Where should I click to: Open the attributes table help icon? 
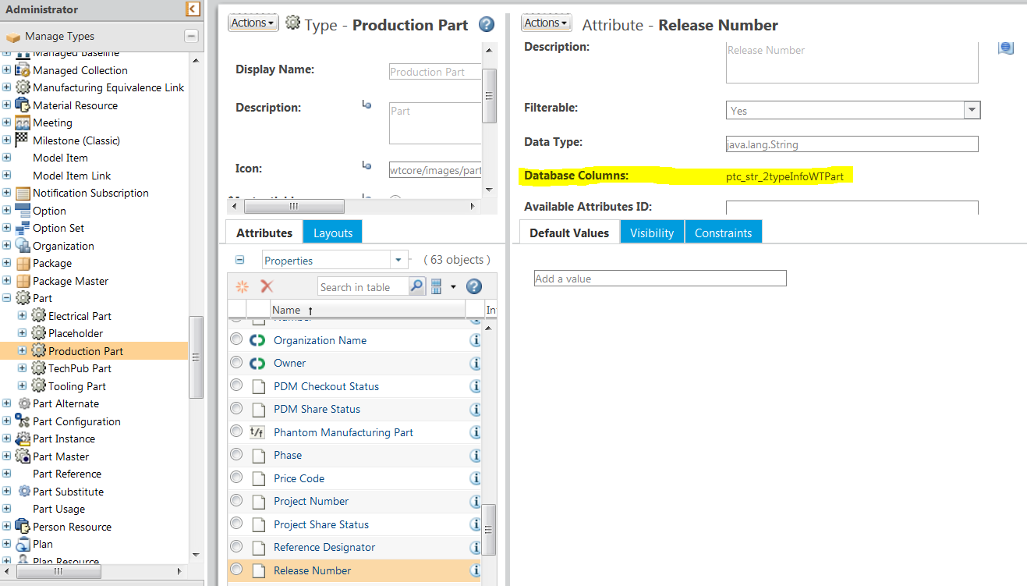[x=474, y=286]
